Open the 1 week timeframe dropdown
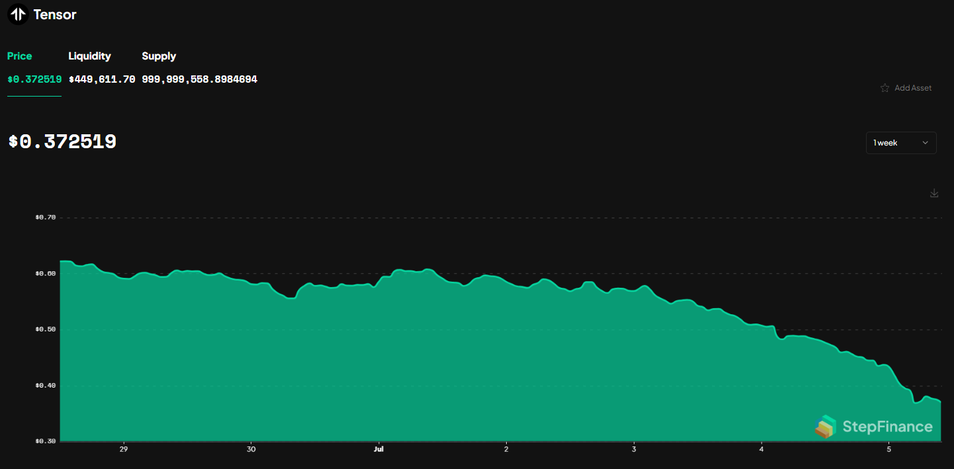Image resolution: width=954 pixels, height=469 pixels. click(901, 142)
